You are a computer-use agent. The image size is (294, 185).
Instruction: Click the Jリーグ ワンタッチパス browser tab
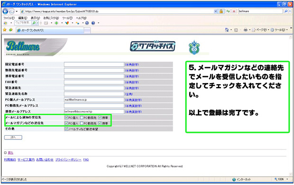tap(50, 30)
